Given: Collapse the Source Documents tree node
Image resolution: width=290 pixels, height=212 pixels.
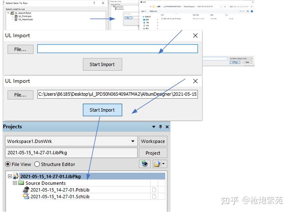Looking at the screenshot, I should click(x=15, y=183).
